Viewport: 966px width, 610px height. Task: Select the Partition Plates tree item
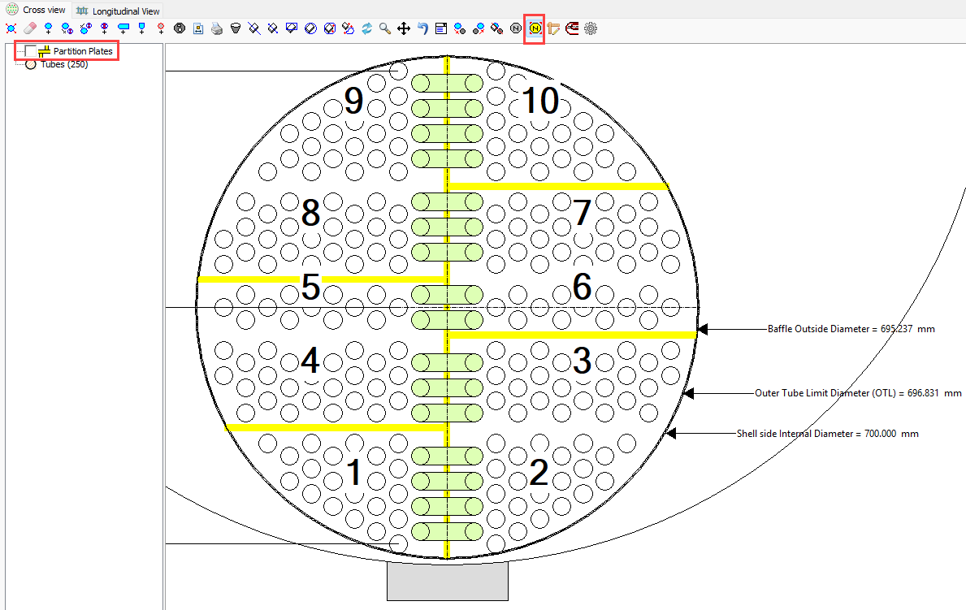83,51
